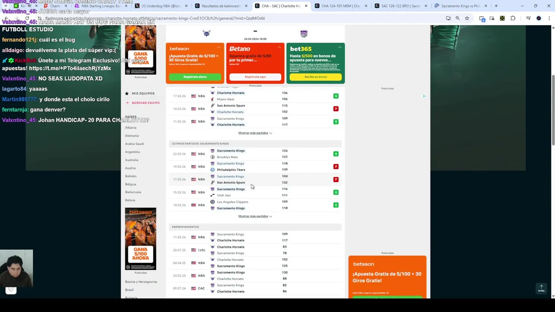Click Brooklyn Nets team logo
Image resolution: width=555 pixels, height=312 pixels.
(212, 157)
